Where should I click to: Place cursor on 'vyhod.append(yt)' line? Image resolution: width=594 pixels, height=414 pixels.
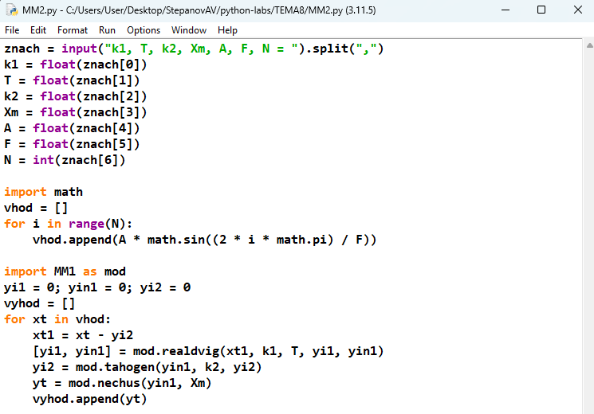(x=89, y=399)
